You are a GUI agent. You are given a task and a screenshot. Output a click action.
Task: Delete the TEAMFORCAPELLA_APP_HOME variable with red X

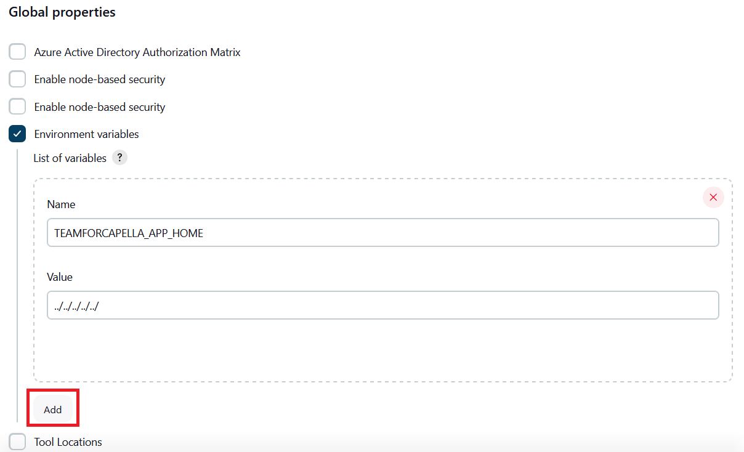713,198
